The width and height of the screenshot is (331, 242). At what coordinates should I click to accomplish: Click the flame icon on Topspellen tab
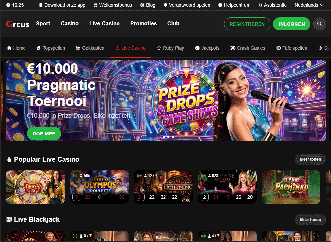pos(39,48)
